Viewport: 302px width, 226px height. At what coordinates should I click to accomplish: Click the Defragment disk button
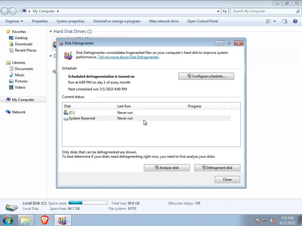tap(217, 167)
